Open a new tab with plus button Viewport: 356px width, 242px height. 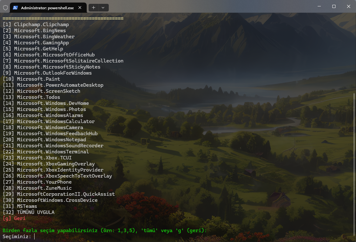[93, 8]
